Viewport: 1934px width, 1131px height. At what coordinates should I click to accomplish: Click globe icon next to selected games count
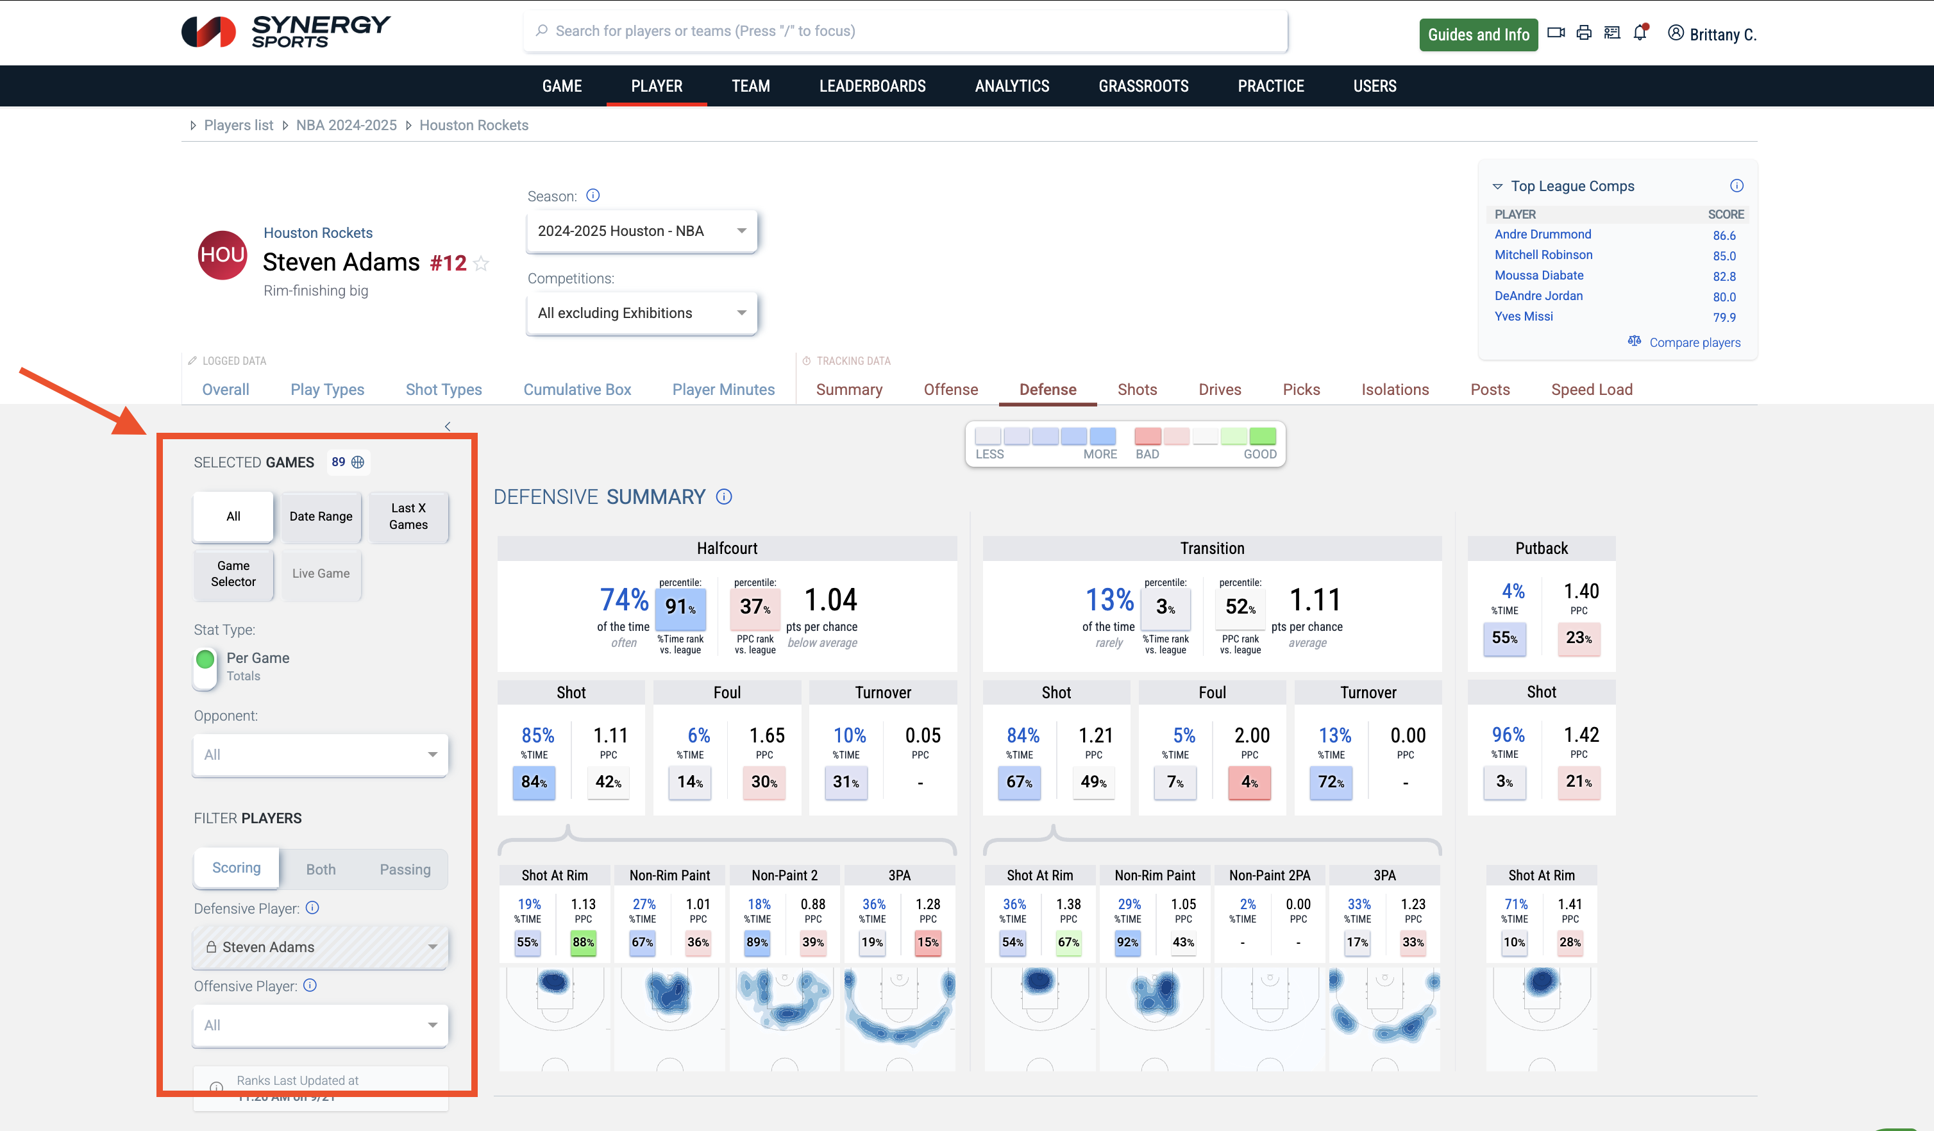tap(358, 462)
